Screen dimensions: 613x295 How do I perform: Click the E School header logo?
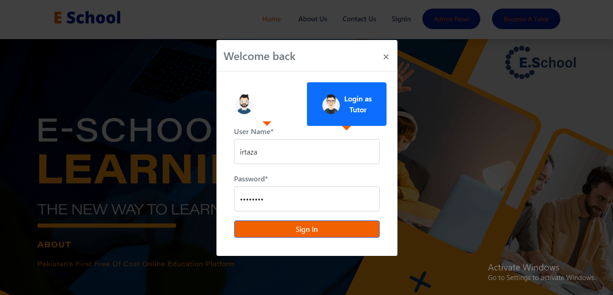(87, 18)
